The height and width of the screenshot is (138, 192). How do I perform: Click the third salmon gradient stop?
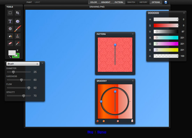(x=118, y=121)
